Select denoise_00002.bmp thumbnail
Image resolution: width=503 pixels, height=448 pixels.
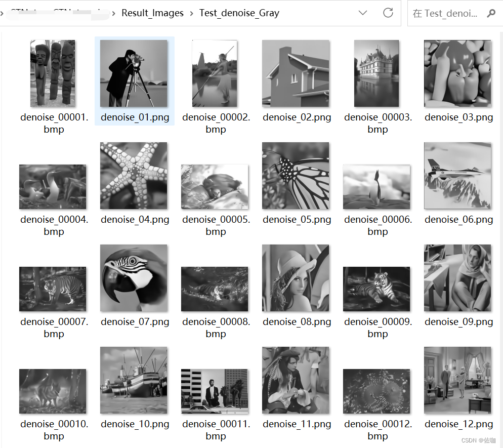[x=215, y=73]
